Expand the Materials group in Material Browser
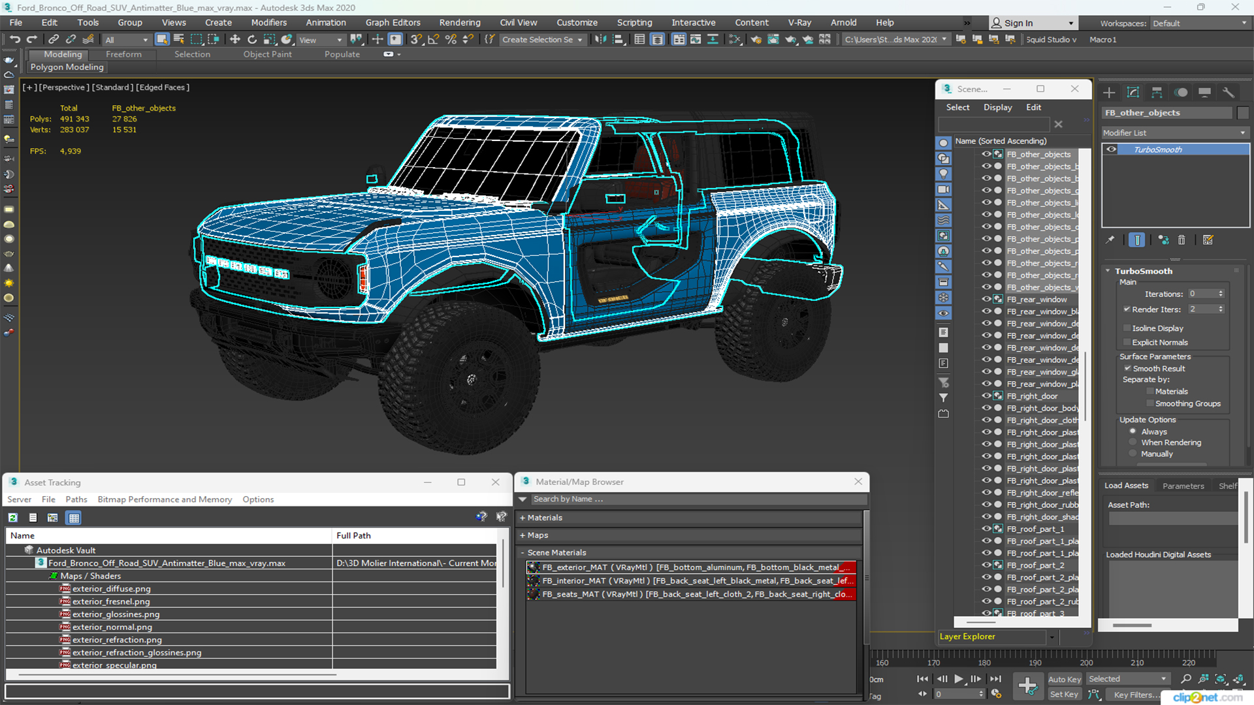The height and width of the screenshot is (705, 1254). point(522,518)
